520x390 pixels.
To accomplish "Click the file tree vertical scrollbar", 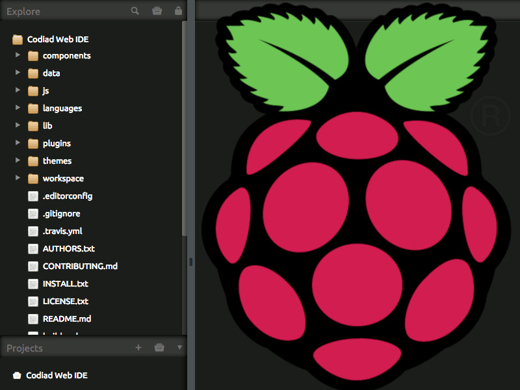I will pos(185,128).
